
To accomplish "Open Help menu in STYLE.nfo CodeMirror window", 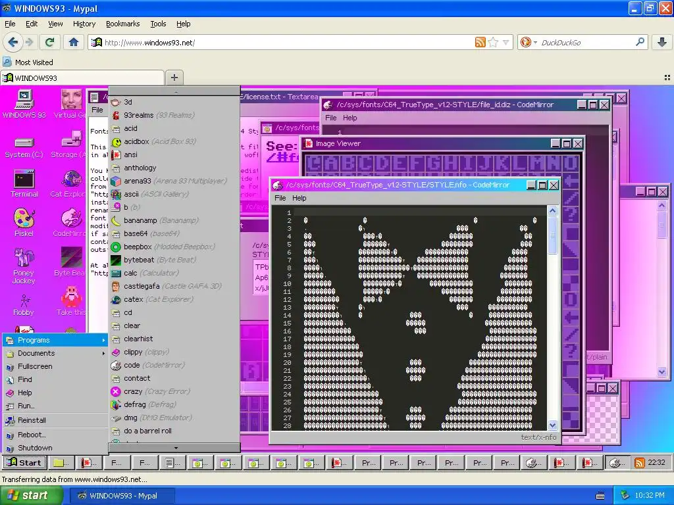I will 299,198.
